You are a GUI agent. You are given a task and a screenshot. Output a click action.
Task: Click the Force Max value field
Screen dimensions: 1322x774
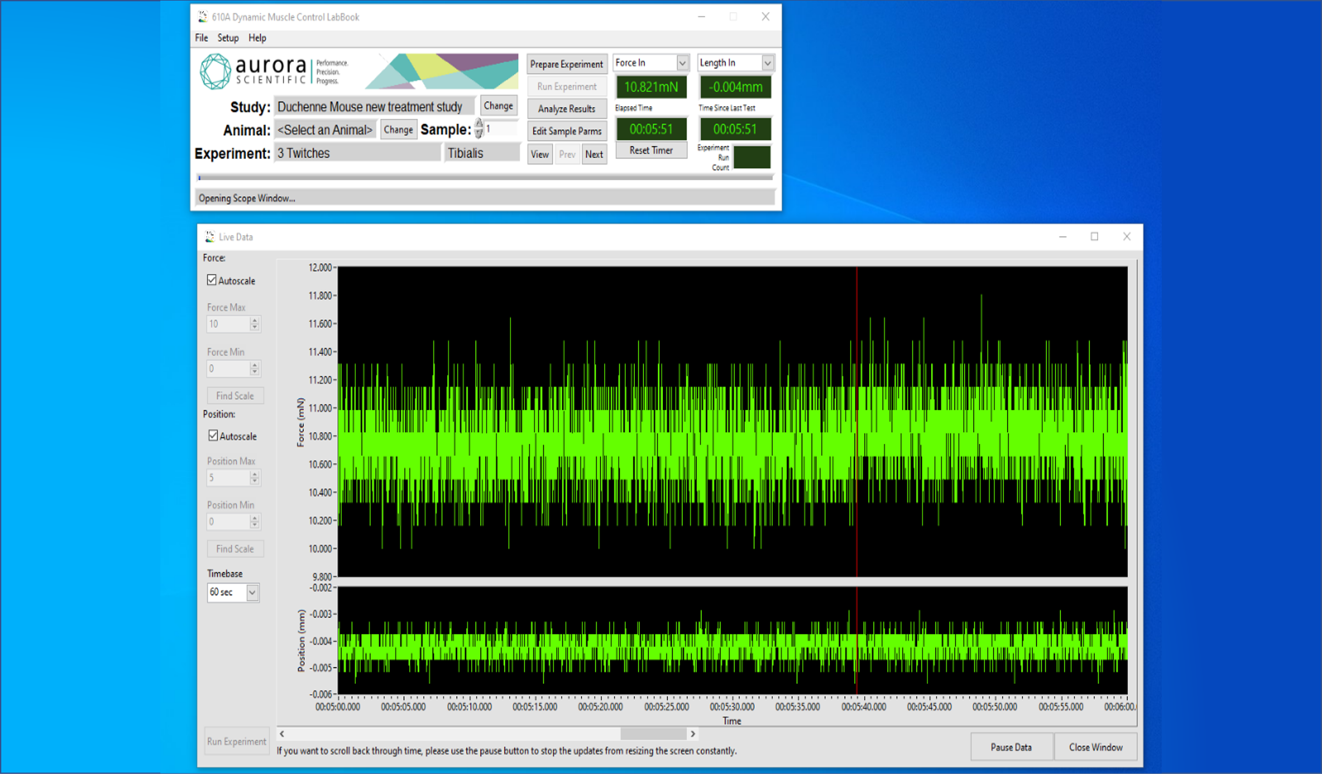(x=227, y=324)
